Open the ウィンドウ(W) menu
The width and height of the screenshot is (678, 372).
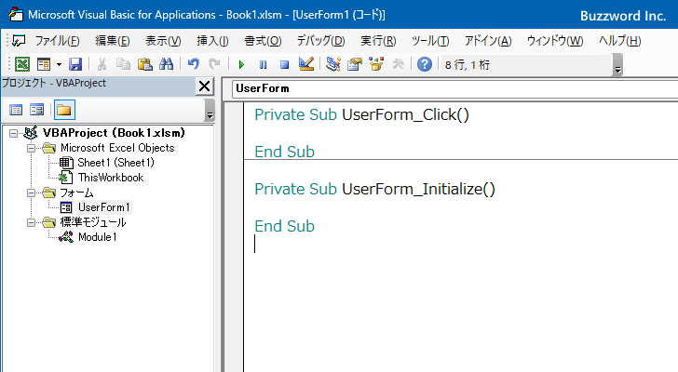pos(555,41)
